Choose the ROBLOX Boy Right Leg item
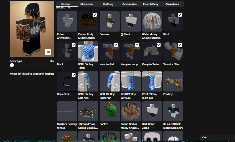The width and height of the screenshot is (235, 142). point(152,81)
